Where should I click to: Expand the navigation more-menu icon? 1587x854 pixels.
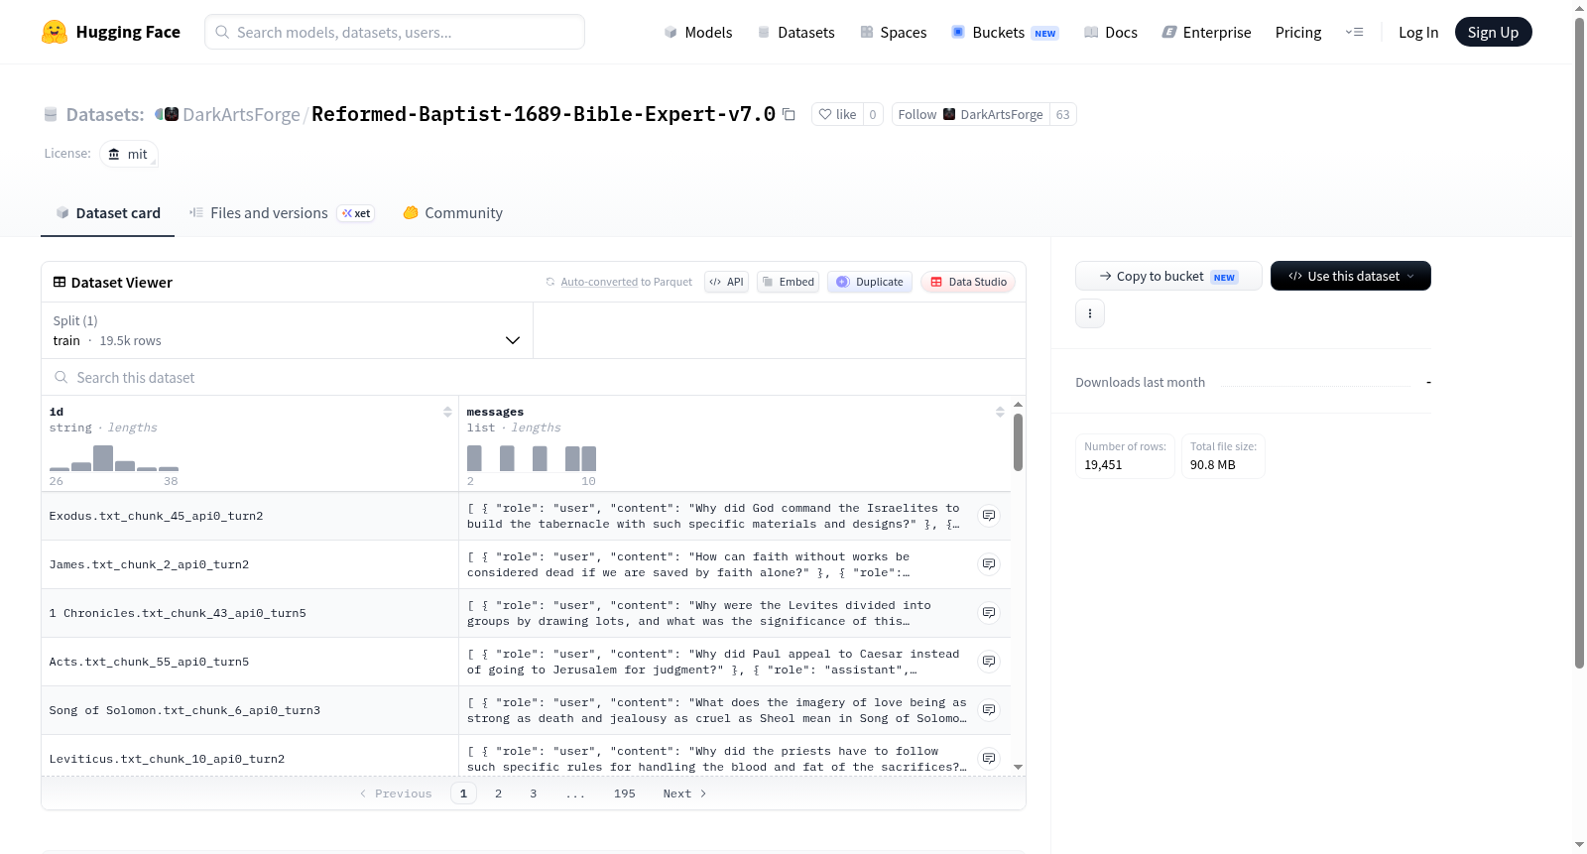1354,32
